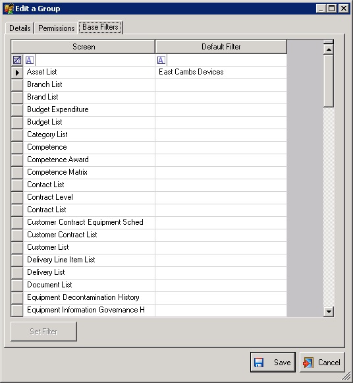Click the Cancel button
Viewport: 353px width, 383px height.
pos(322,363)
